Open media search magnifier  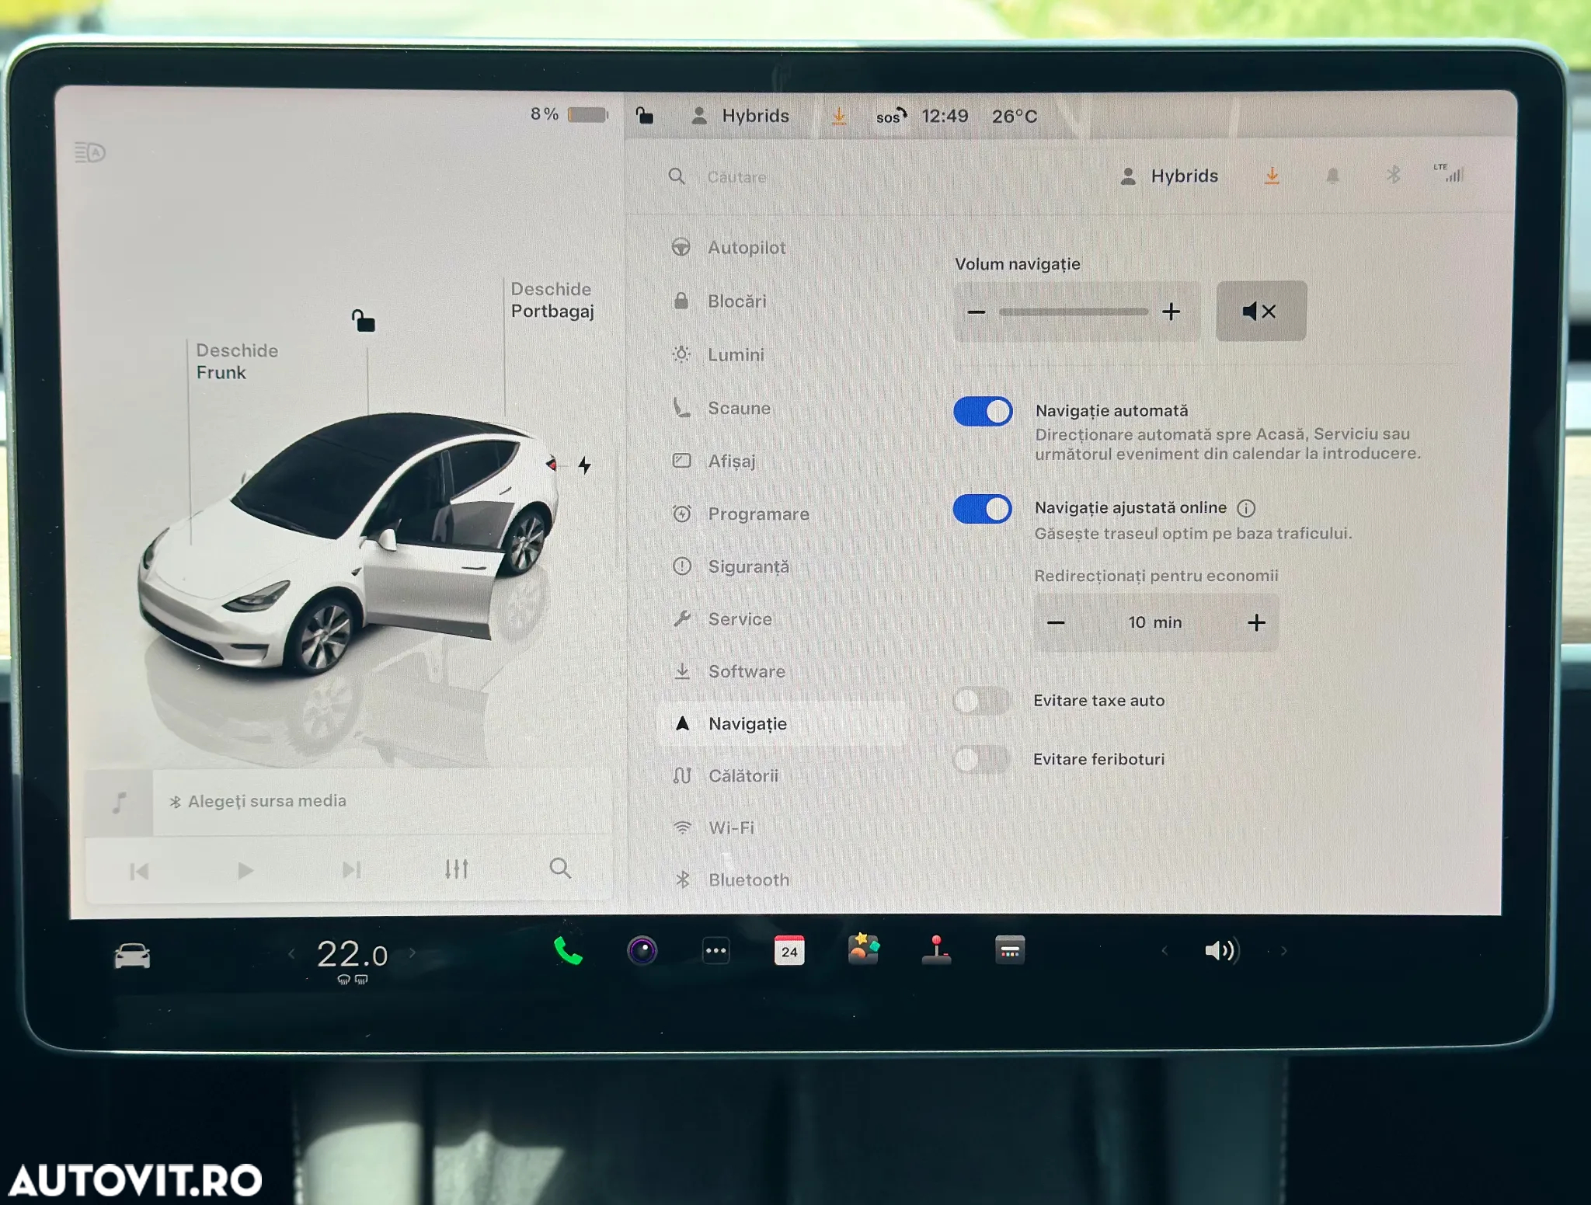tap(560, 868)
